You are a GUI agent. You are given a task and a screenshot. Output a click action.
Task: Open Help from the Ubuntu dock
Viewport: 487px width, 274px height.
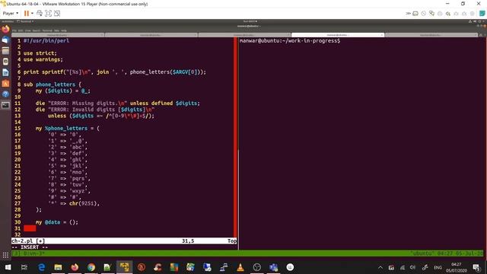click(5, 94)
